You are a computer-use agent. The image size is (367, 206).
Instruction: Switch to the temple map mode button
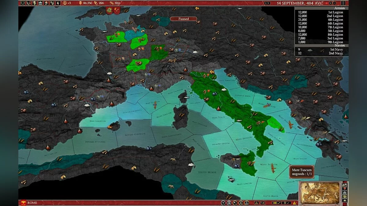tap(345, 193)
